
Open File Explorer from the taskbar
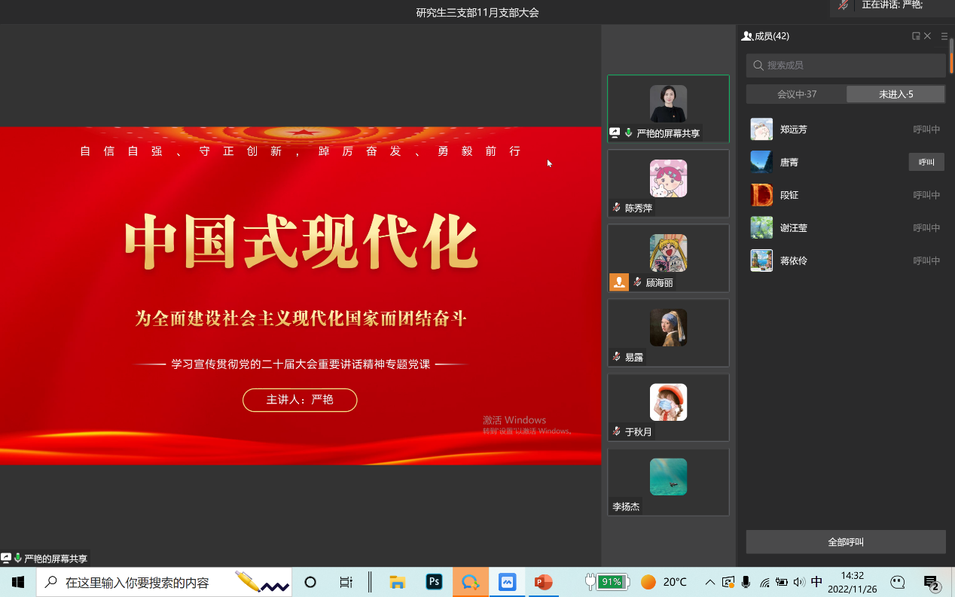click(x=397, y=582)
